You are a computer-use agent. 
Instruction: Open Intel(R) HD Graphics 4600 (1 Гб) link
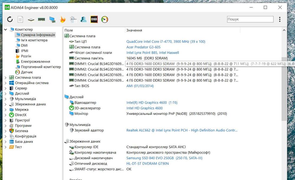pos(152,103)
